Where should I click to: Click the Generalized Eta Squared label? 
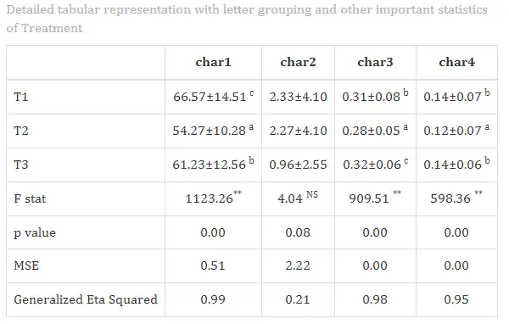coord(86,299)
